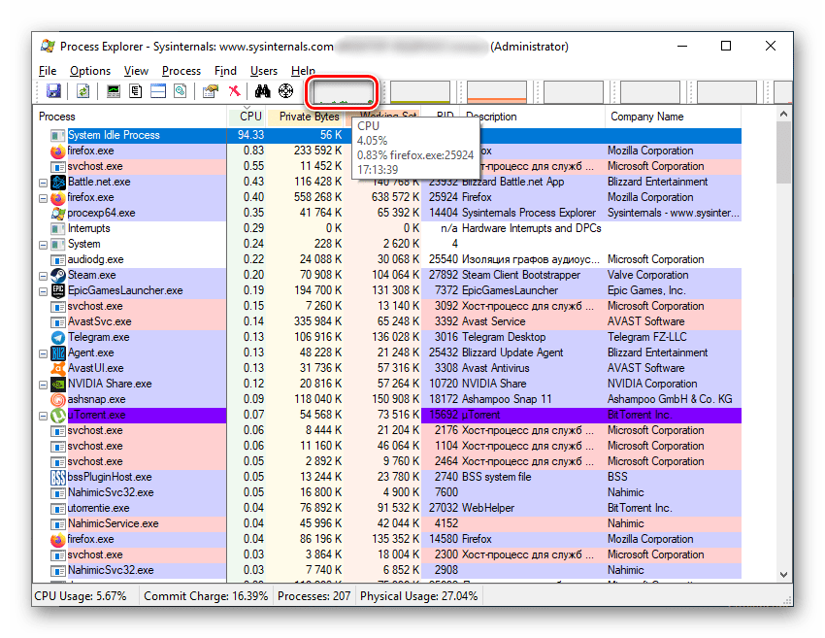
Task: Open System Information via the graph monitor icon
Action: click(x=114, y=91)
